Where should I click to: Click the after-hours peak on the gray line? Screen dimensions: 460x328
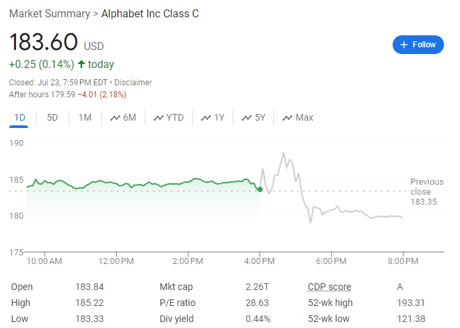[x=284, y=153]
